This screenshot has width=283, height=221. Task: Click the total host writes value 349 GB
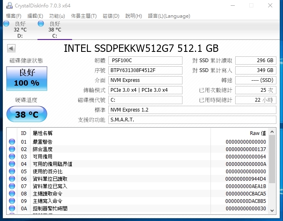[x=256, y=70]
